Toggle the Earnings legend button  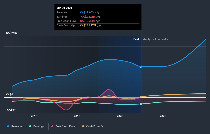coord(37,127)
